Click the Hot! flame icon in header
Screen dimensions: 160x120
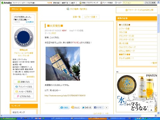(x=50, y=3)
